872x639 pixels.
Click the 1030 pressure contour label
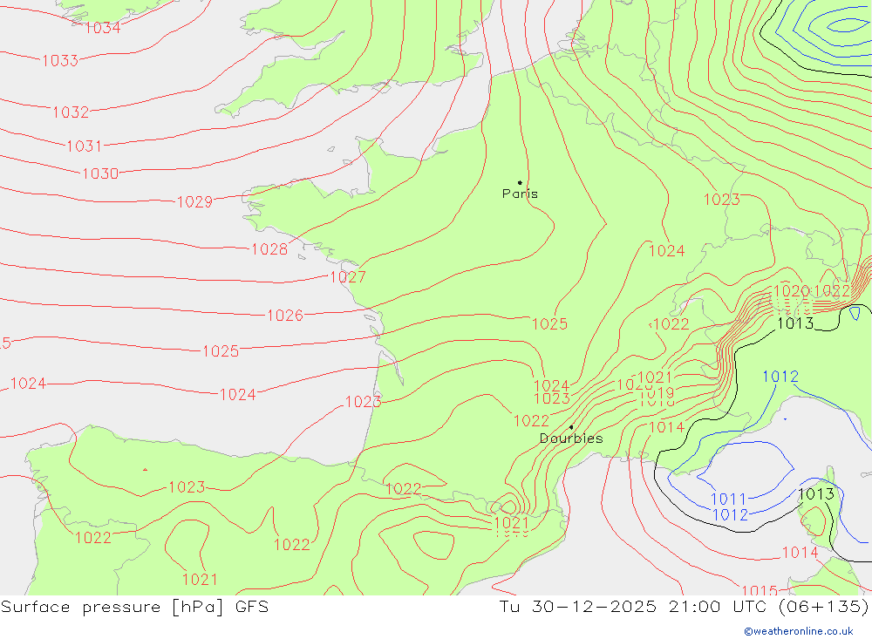[x=100, y=173]
